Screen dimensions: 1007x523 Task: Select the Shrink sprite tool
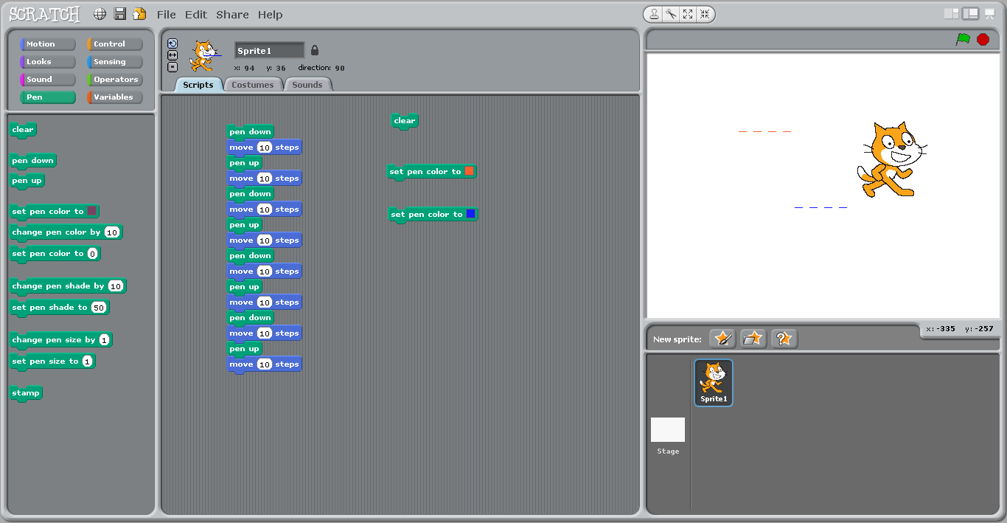pos(705,14)
